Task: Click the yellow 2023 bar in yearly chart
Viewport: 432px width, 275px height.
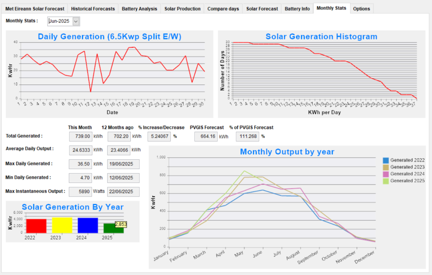Action: [x=62, y=225]
